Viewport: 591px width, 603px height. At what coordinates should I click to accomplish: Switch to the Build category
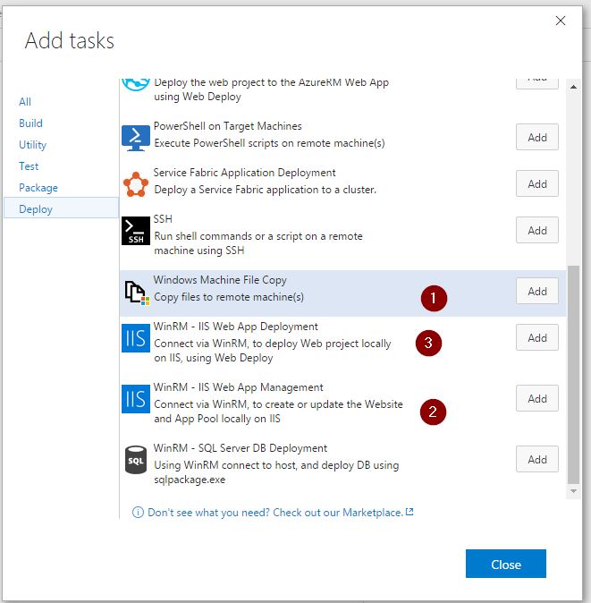30,123
